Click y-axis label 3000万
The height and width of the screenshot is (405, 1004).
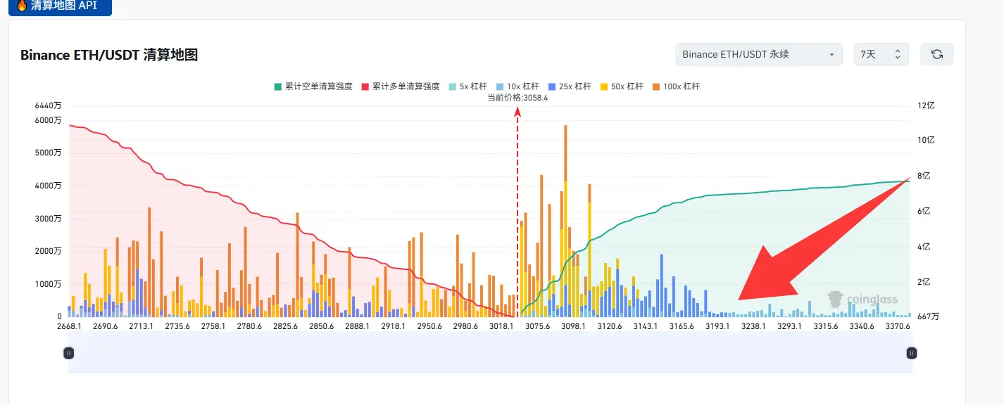pos(48,219)
